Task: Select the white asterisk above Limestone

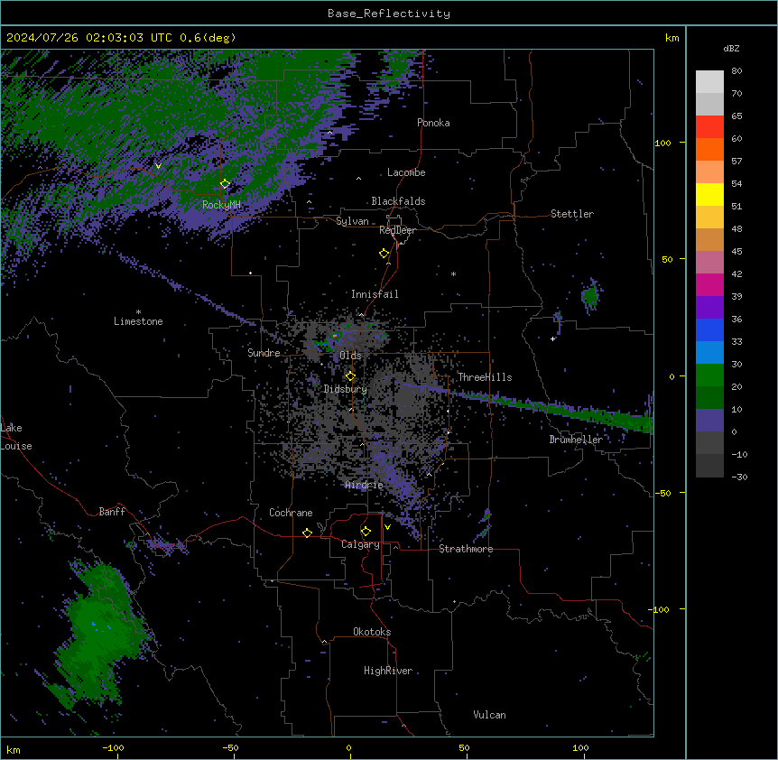Action: (x=138, y=312)
